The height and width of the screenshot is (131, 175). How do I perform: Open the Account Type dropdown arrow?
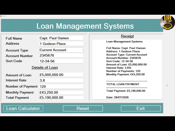coord(82,50)
